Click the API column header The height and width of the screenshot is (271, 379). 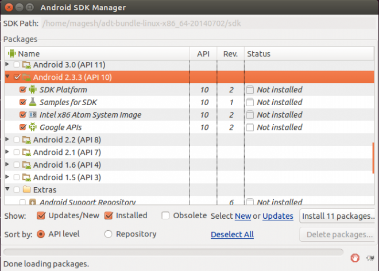(x=203, y=54)
